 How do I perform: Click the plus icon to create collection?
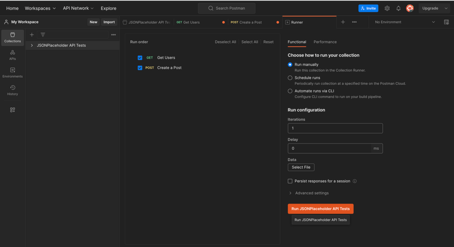click(x=32, y=35)
